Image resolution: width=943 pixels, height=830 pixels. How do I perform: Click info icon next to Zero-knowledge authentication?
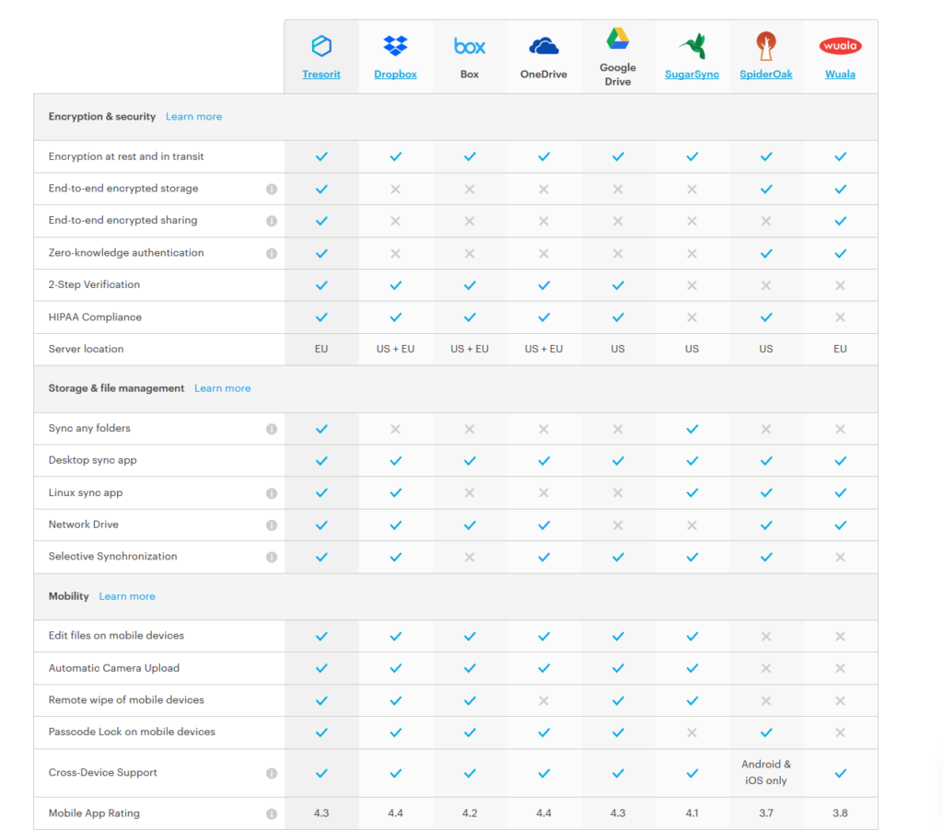272,253
